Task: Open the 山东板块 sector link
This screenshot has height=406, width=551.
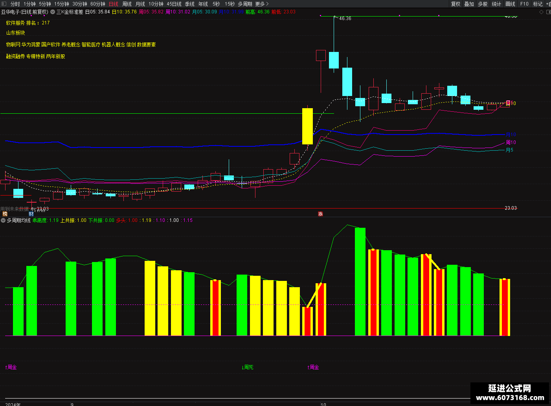Action: click(x=15, y=33)
